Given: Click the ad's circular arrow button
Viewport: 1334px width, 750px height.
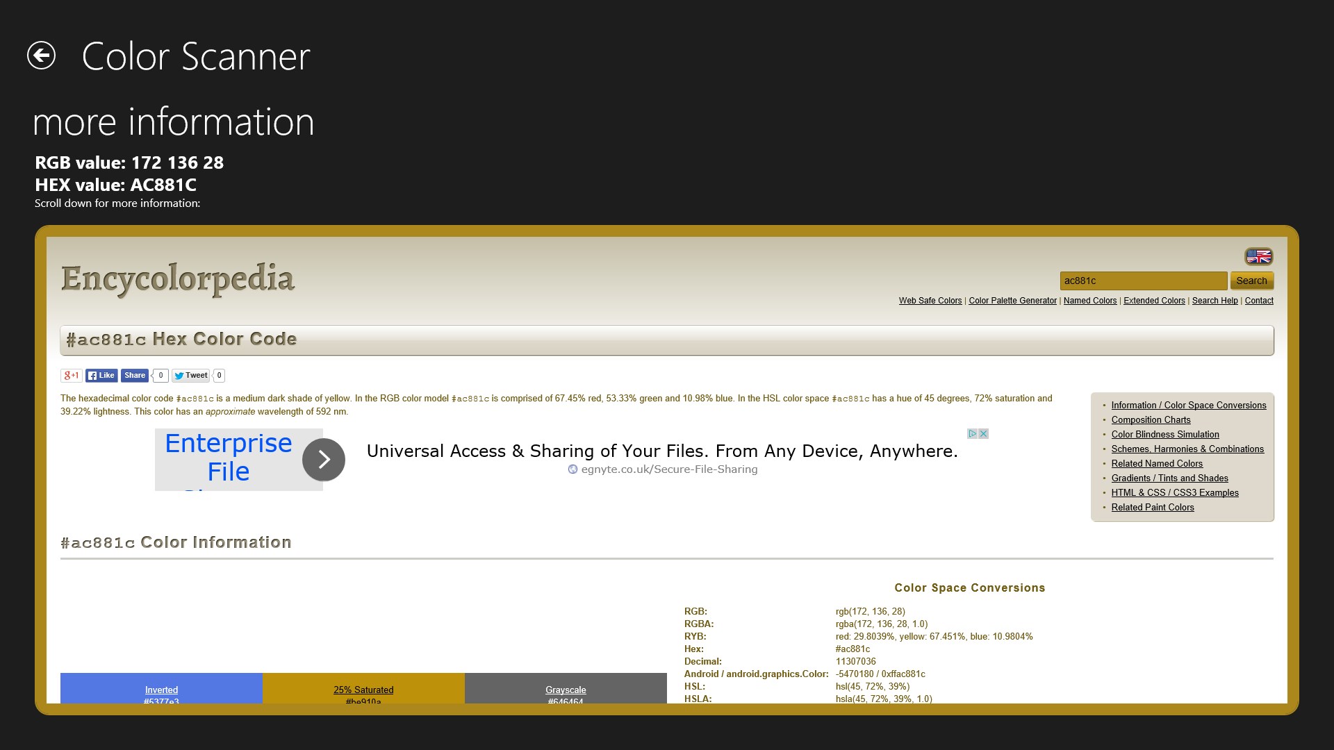Looking at the screenshot, I should pos(324,460).
